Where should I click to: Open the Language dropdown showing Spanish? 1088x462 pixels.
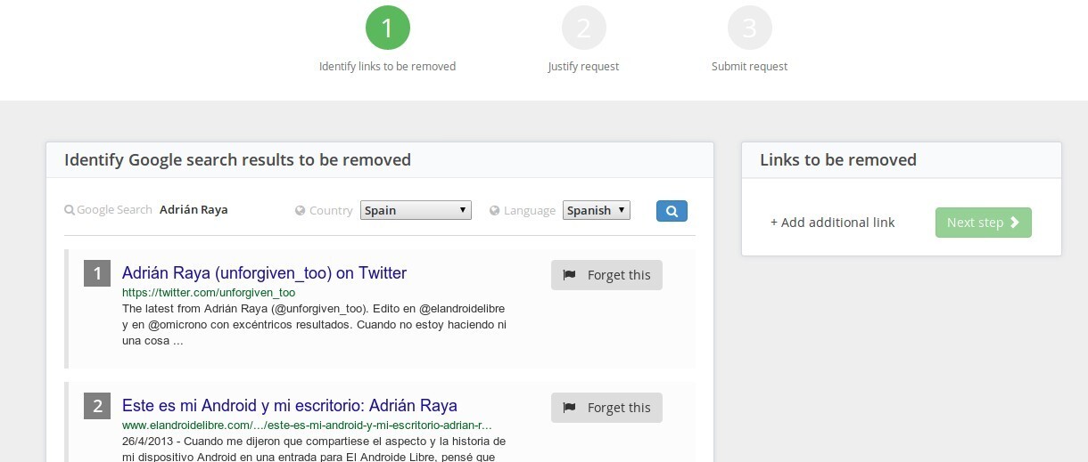[596, 211]
